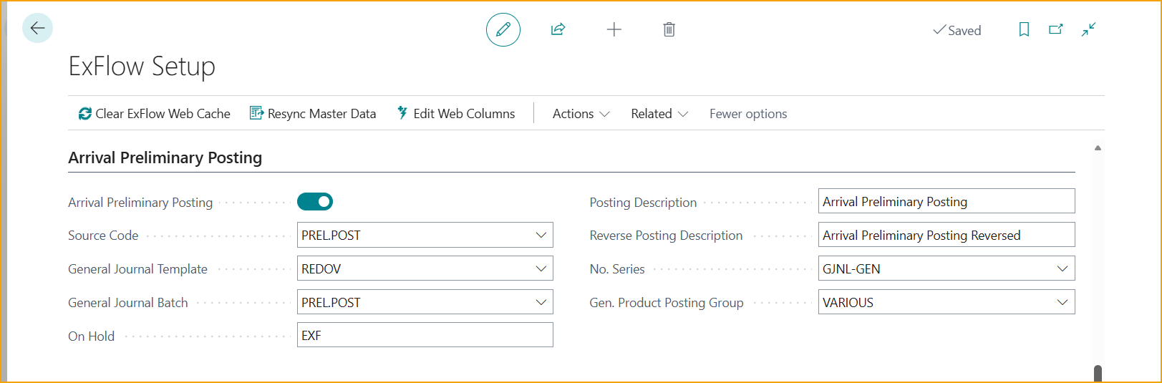The height and width of the screenshot is (383, 1162).
Task: Click the Gen. Product Posting Group label
Action: (x=667, y=303)
